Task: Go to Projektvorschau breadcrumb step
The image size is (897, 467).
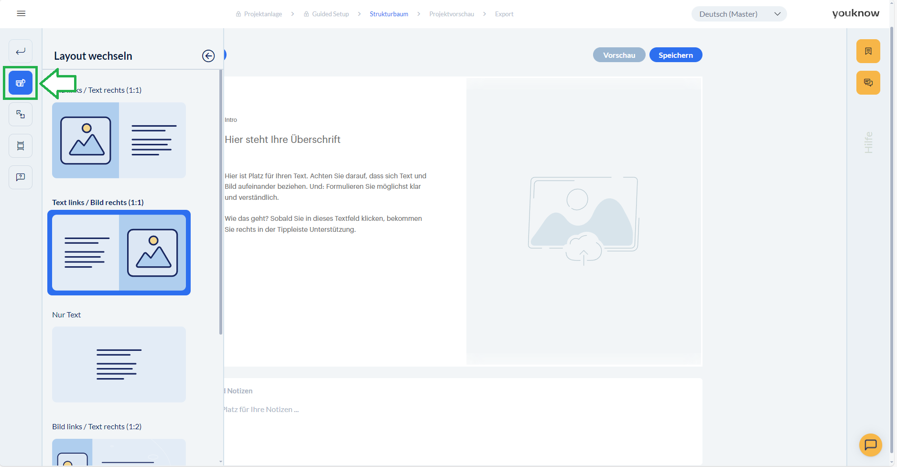Action: (x=452, y=14)
